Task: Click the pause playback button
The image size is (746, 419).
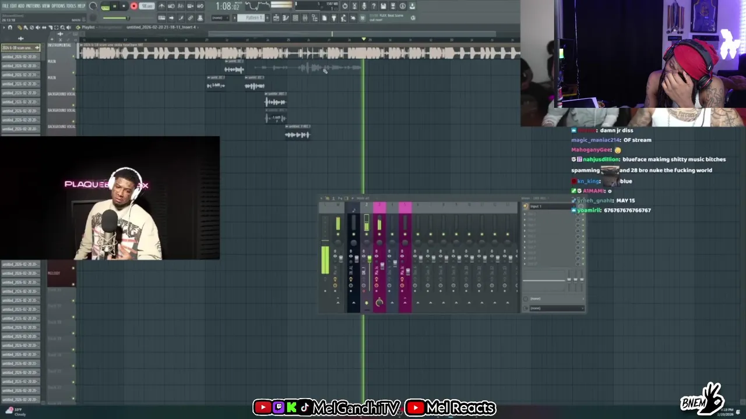Action: 115,6
